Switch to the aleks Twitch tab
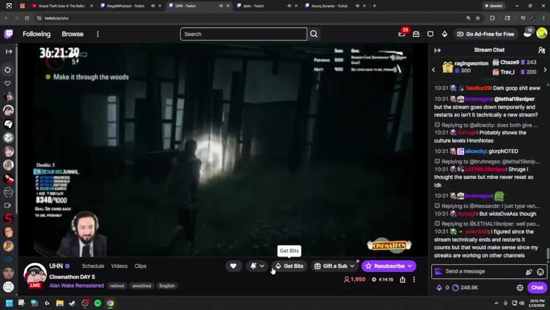 pos(253,6)
